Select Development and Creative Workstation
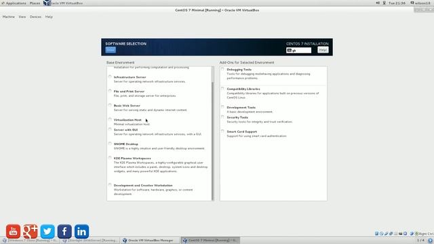The height and width of the screenshot is (244, 434). tap(110, 185)
